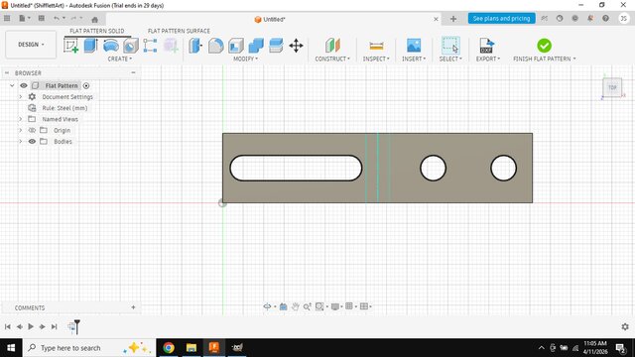
Task: Click the Save icon in quick access
Action: point(42,18)
